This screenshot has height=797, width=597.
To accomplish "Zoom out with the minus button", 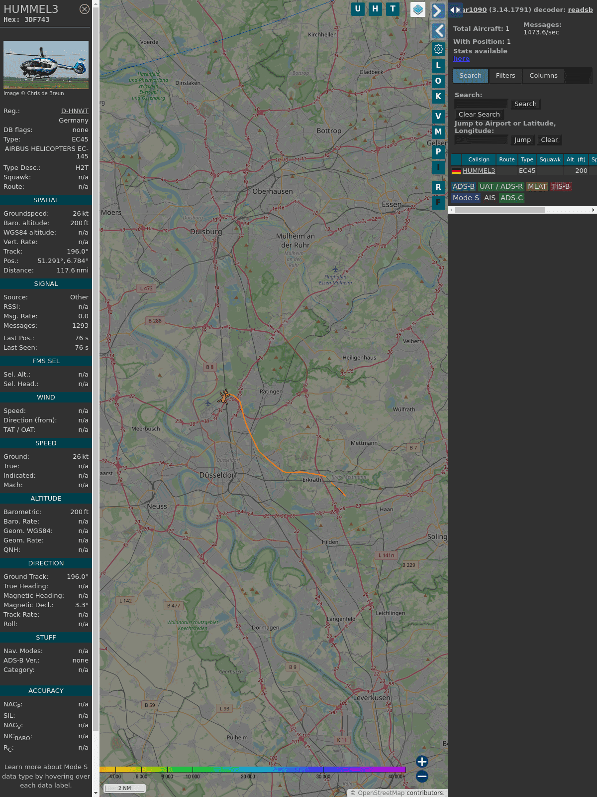I will (422, 776).
